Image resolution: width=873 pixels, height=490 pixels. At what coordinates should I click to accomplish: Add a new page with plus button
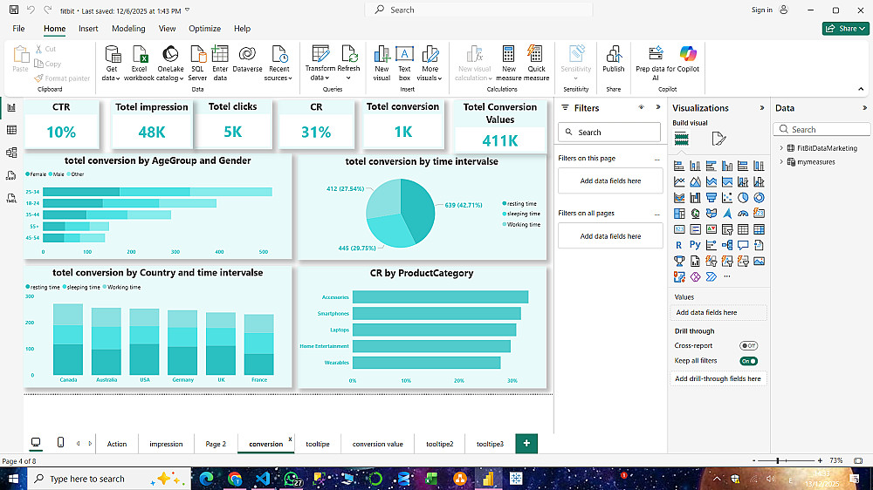pyautogui.click(x=526, y=443)
